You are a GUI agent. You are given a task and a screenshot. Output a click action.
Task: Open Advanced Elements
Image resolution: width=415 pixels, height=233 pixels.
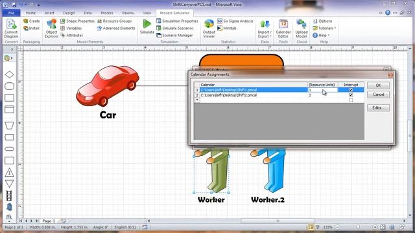[x=116, y=28]
